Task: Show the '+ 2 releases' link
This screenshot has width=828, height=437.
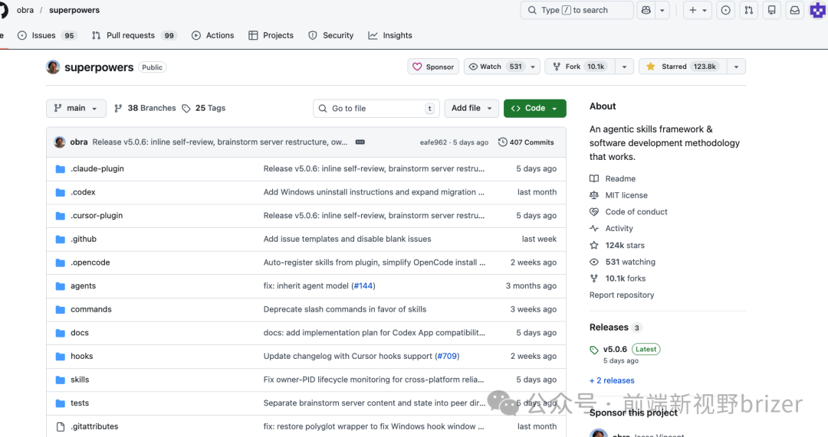Action: click(x=612, y=380)
